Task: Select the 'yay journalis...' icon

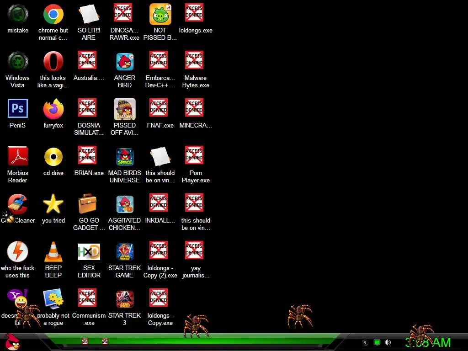Action: point(194,250)
